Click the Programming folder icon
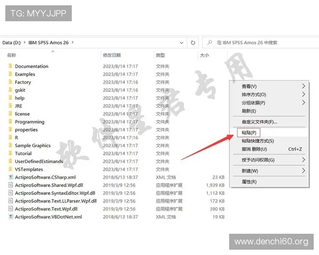The width and height of the screenshot is (319, 255). (10, 122)
